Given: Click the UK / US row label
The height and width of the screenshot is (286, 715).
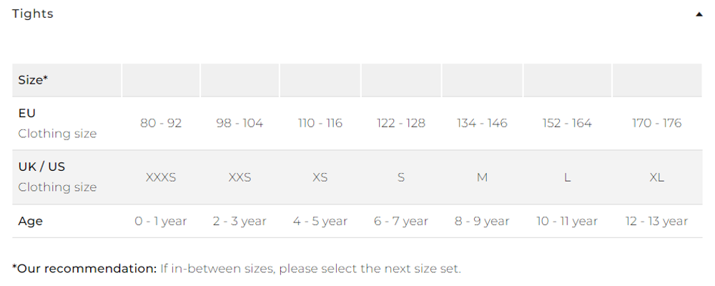Looking at the screenshot, I should [x=41, y=167].
